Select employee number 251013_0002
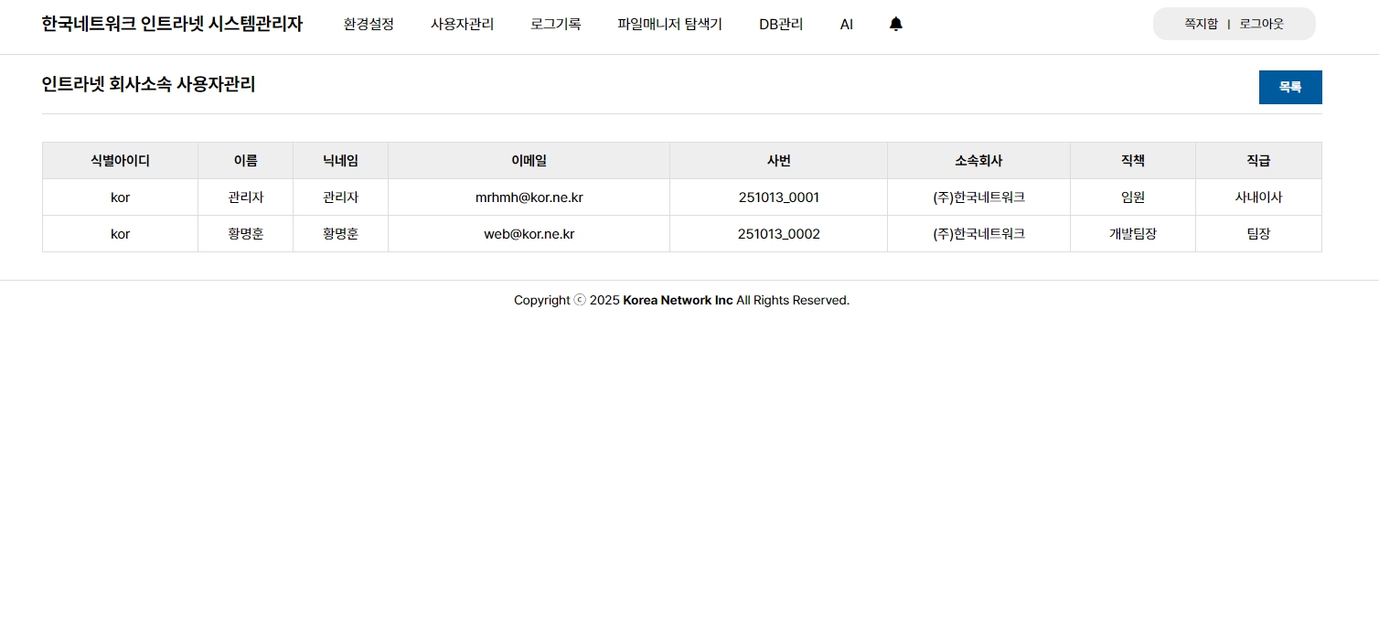Viewport: 1379px width, 640px height. click(778, 234)
